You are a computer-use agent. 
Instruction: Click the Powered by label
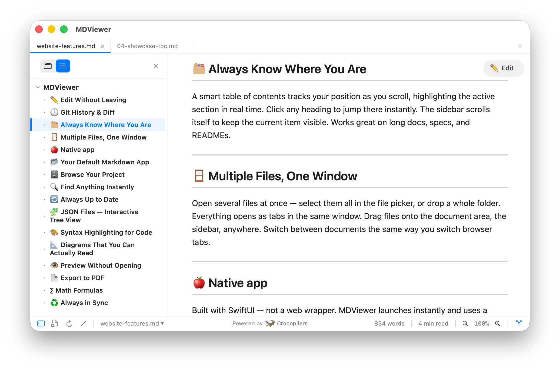pyautogui.click(x=247, y=323)
